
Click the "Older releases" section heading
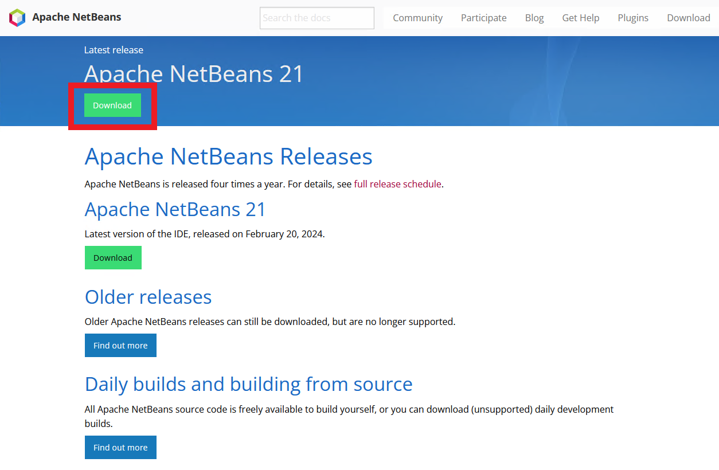click(148, 297)
